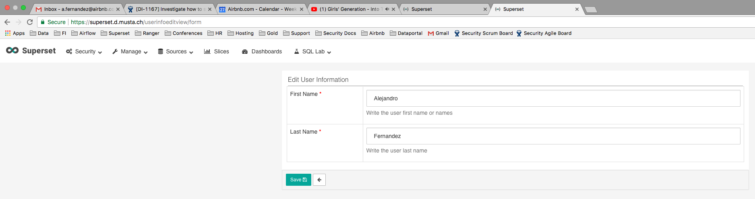Open the Hosting bookmarks folder
The image size is (755, 199).
[x=241, y=33]
